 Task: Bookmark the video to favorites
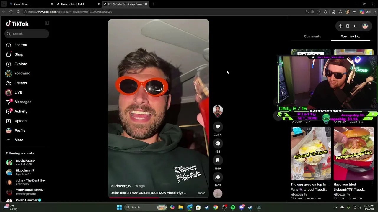pos(218,160)
